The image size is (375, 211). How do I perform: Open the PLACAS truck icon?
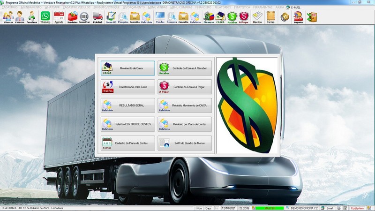click(97, 17)
